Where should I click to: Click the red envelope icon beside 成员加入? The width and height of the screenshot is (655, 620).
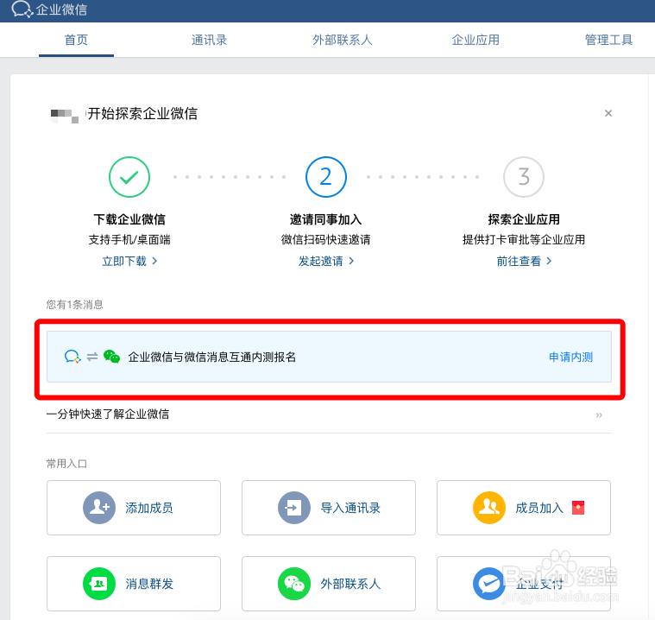coord(578,508)
